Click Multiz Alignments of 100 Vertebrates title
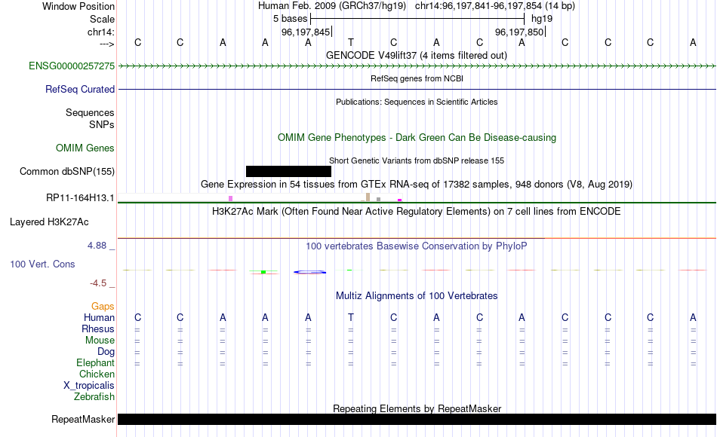The width and height of the screenshot is (717, 437). pyautogui.click(x=417, y=296)
